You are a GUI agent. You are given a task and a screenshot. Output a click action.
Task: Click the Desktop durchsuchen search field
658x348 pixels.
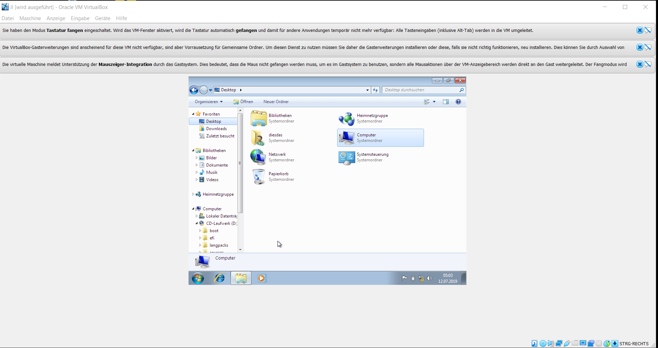(424, 90)
